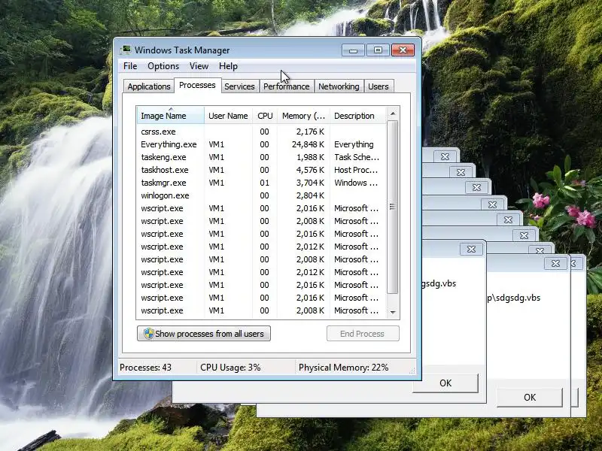The height and width of the screenshot is (451, 602).
Task: Switch to the Applications tab
Action: [x=149, y=86]
